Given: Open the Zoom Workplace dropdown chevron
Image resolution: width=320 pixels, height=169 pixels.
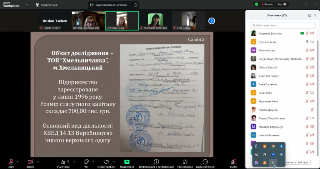Looking at the screenshot, I should (x=27, y=5).
